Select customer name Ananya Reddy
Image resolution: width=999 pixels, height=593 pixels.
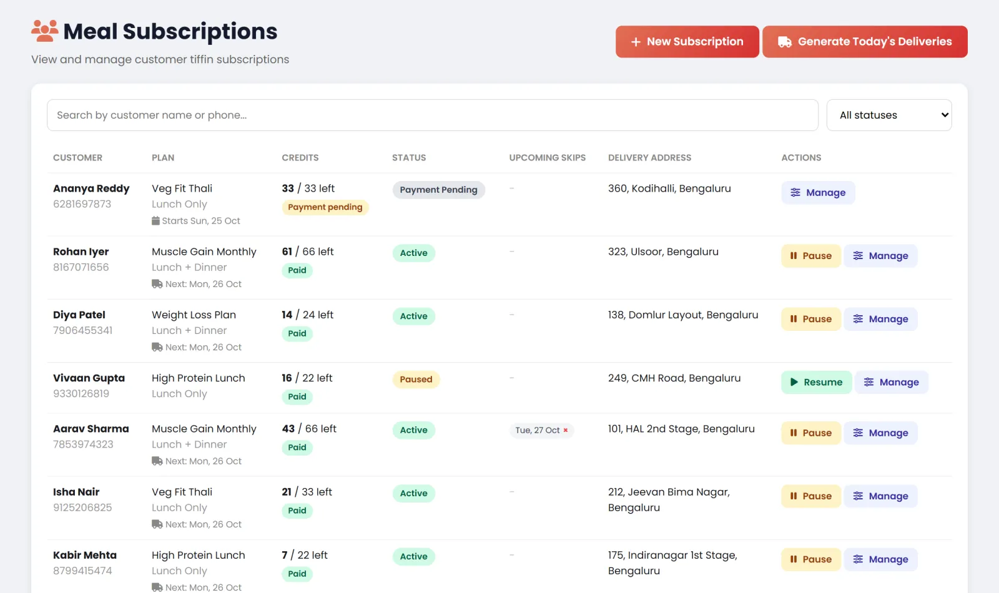pos(91,189)
